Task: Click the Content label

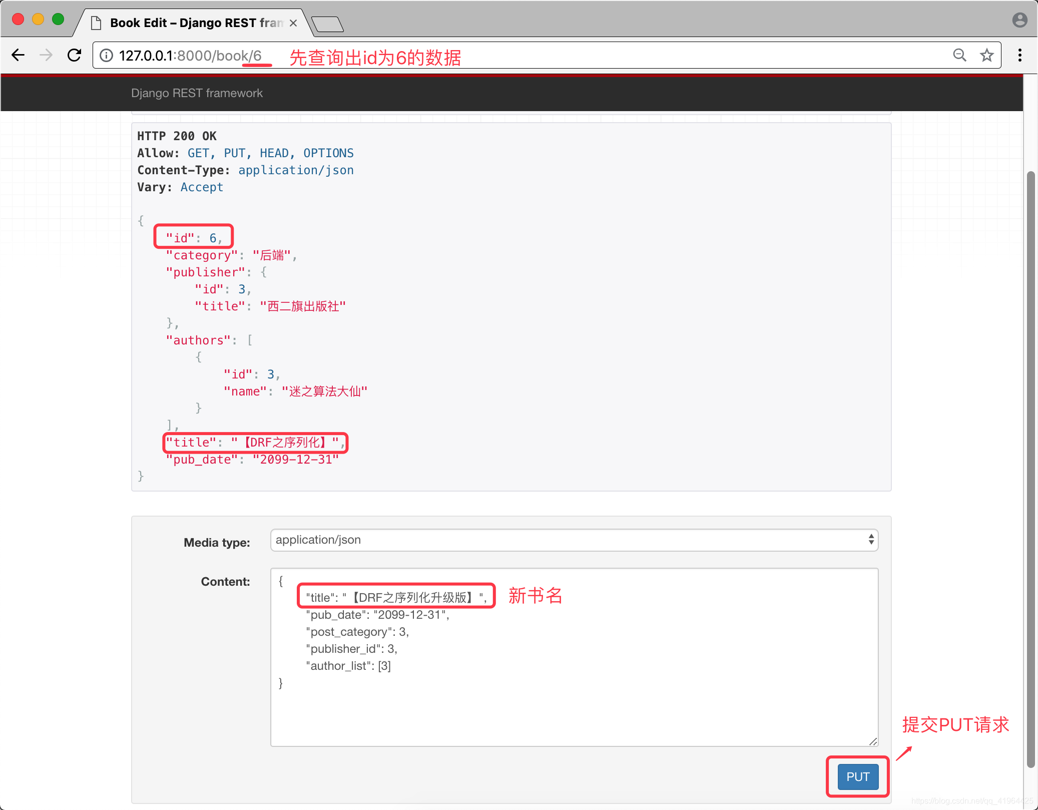Action: (225, 582)
